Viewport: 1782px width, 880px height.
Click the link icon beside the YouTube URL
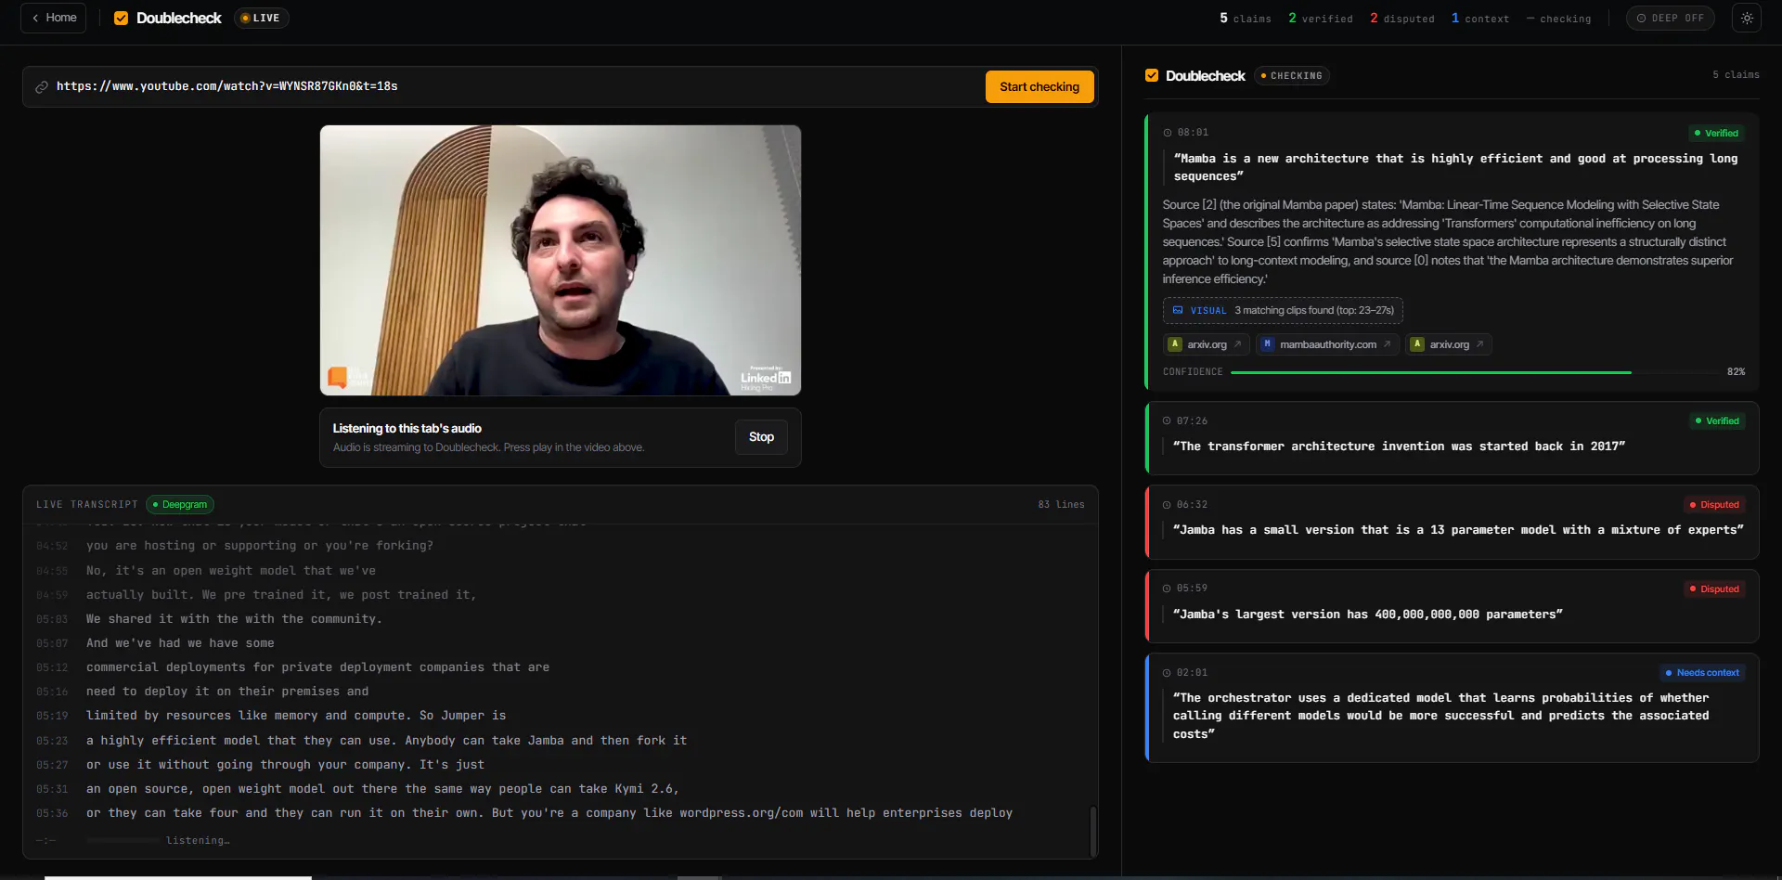(x=42, y=86)
